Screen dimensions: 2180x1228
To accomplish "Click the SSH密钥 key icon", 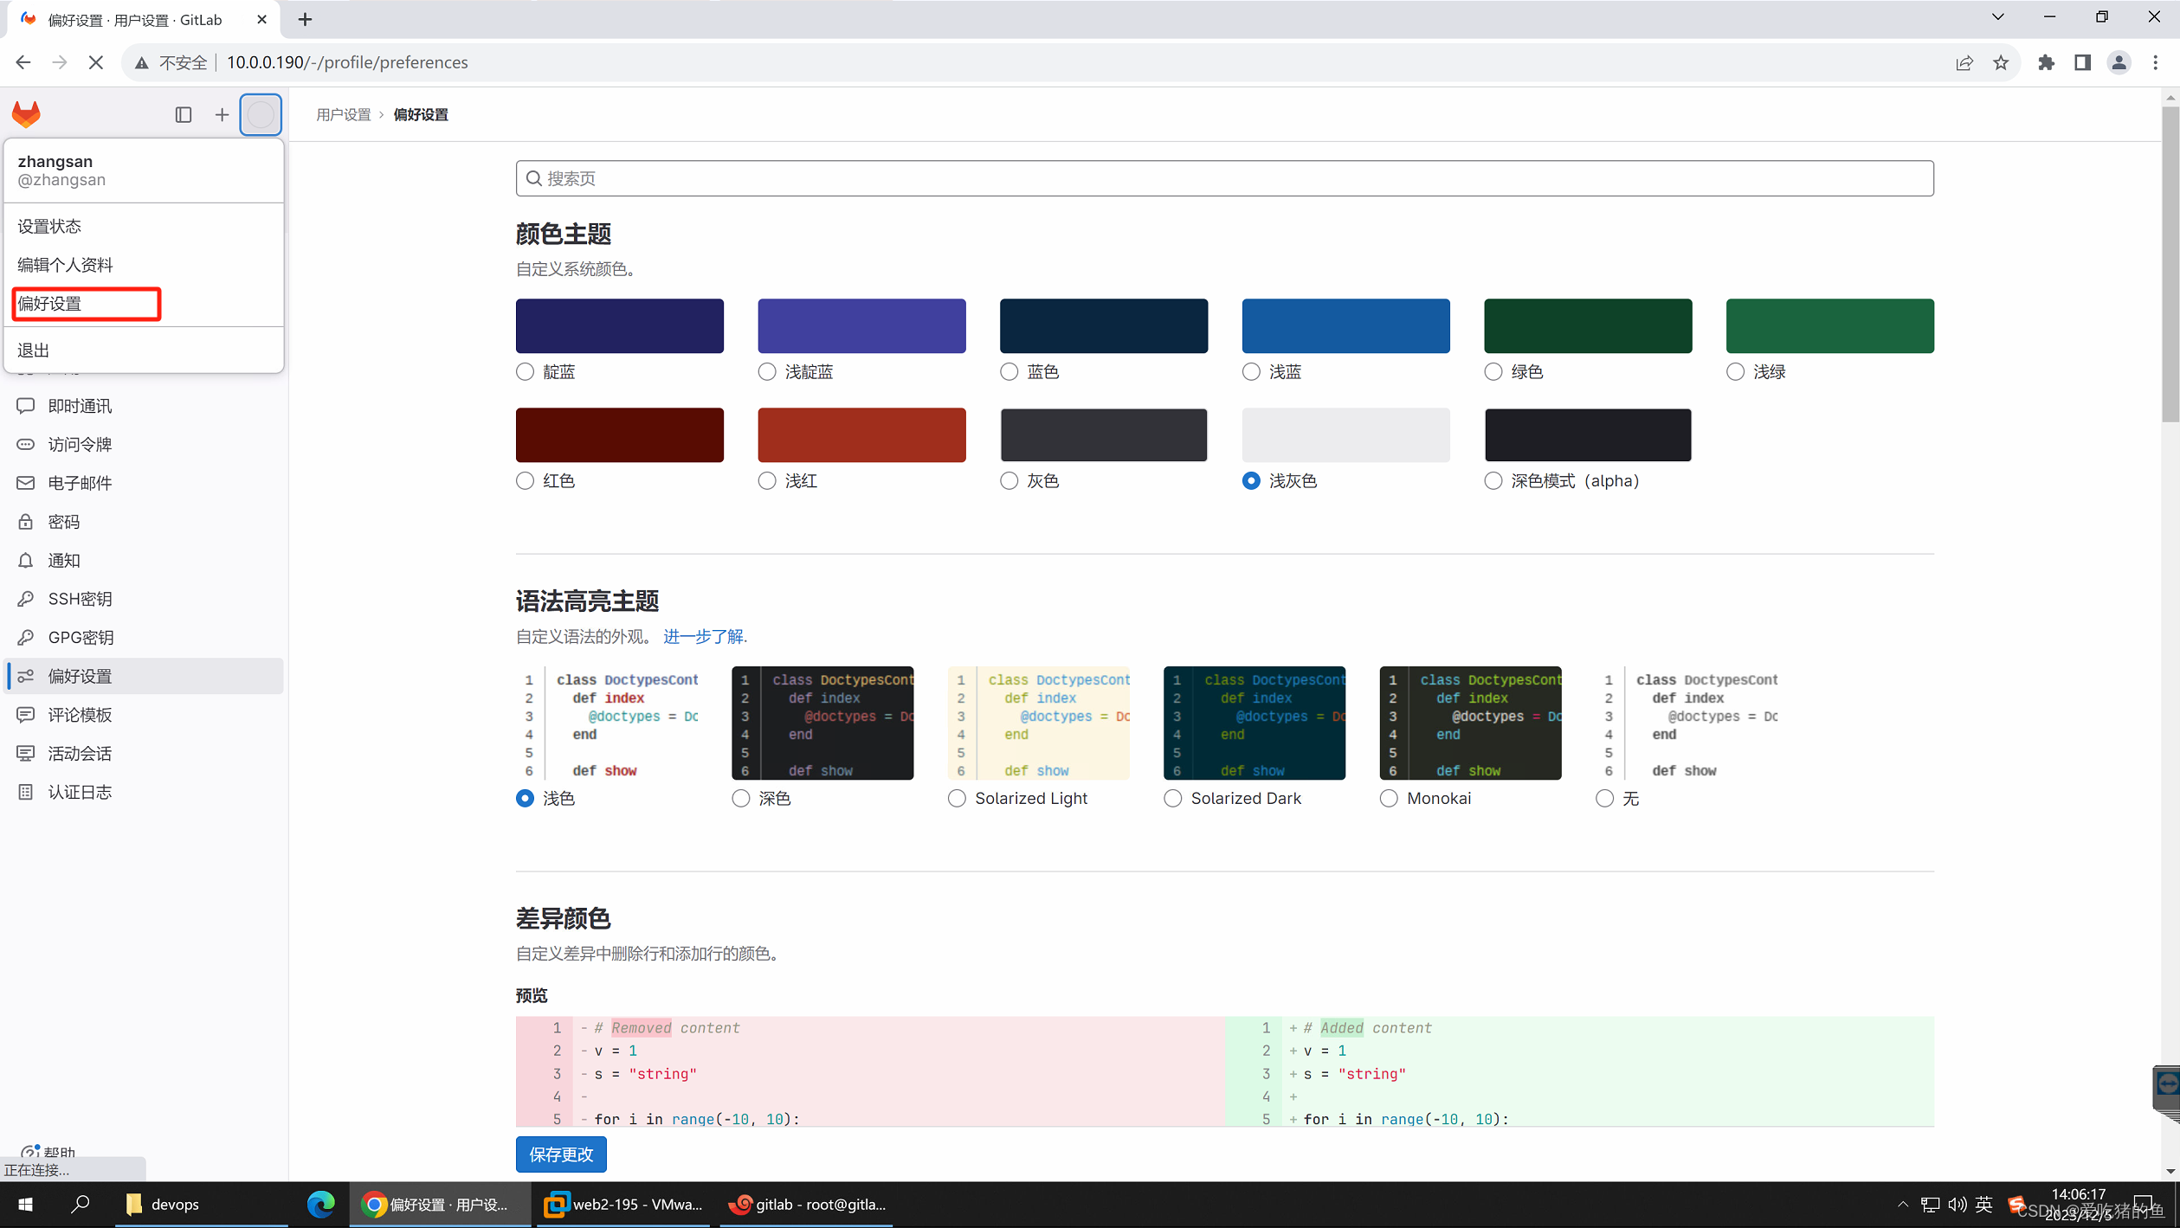I will pyautogui.click(x=26, y=599).
